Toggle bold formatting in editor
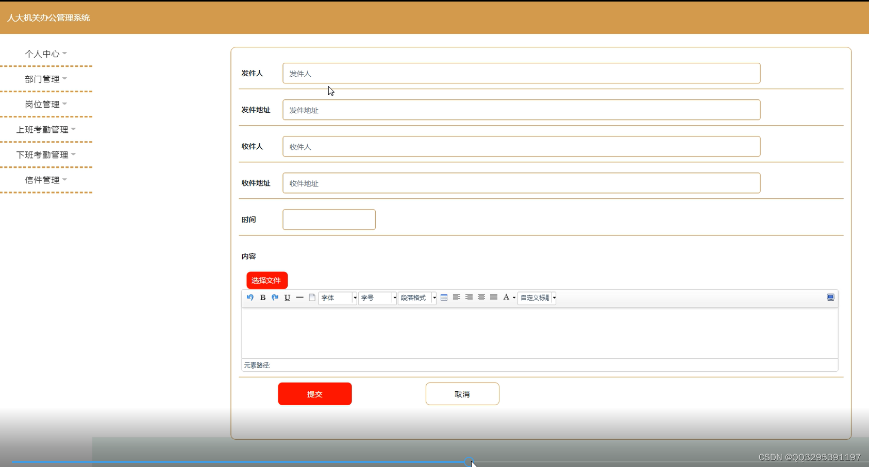Viewport: 869px width, 467px height. [x=263, y=298]
